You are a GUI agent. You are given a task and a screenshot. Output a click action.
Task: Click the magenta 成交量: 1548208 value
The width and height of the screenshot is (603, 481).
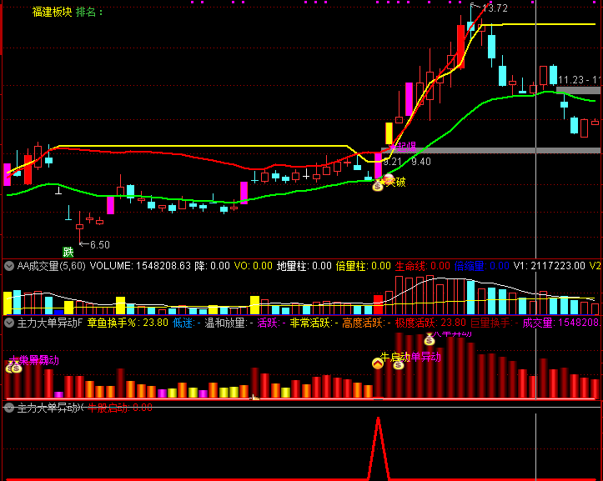tap(562, 323)
